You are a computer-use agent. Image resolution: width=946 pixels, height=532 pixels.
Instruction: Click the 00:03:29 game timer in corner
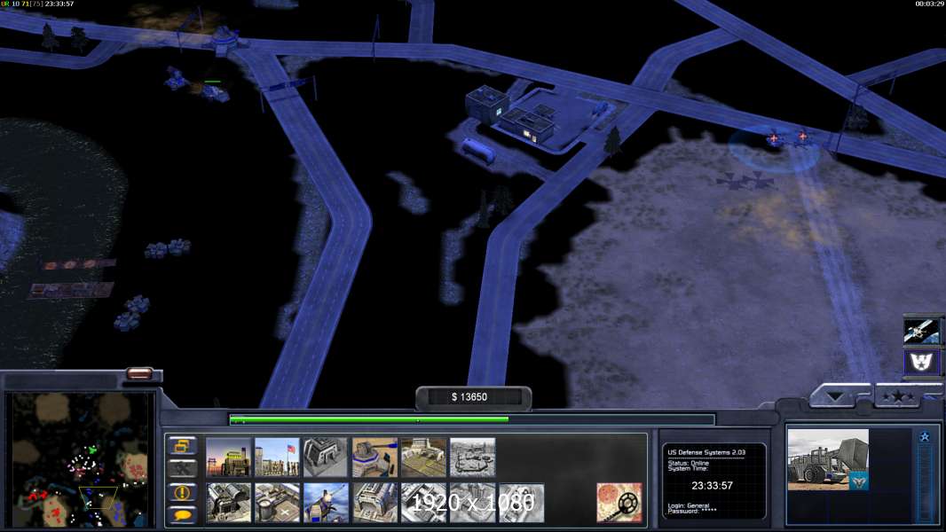[x=929, y=4]
